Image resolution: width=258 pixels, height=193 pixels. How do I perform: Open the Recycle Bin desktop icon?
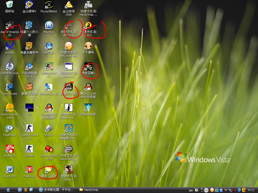click(10, 5)
